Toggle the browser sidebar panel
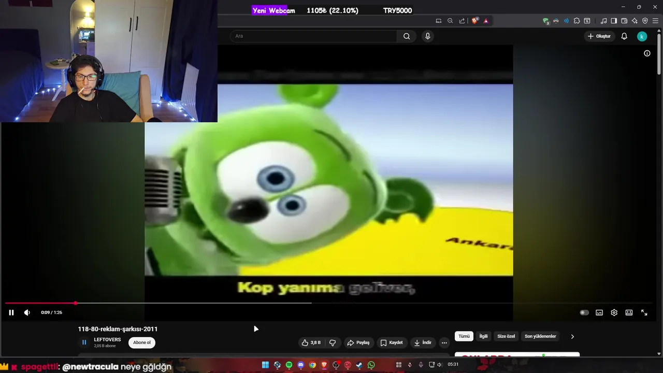663x373 pixels. coord(614,21)
